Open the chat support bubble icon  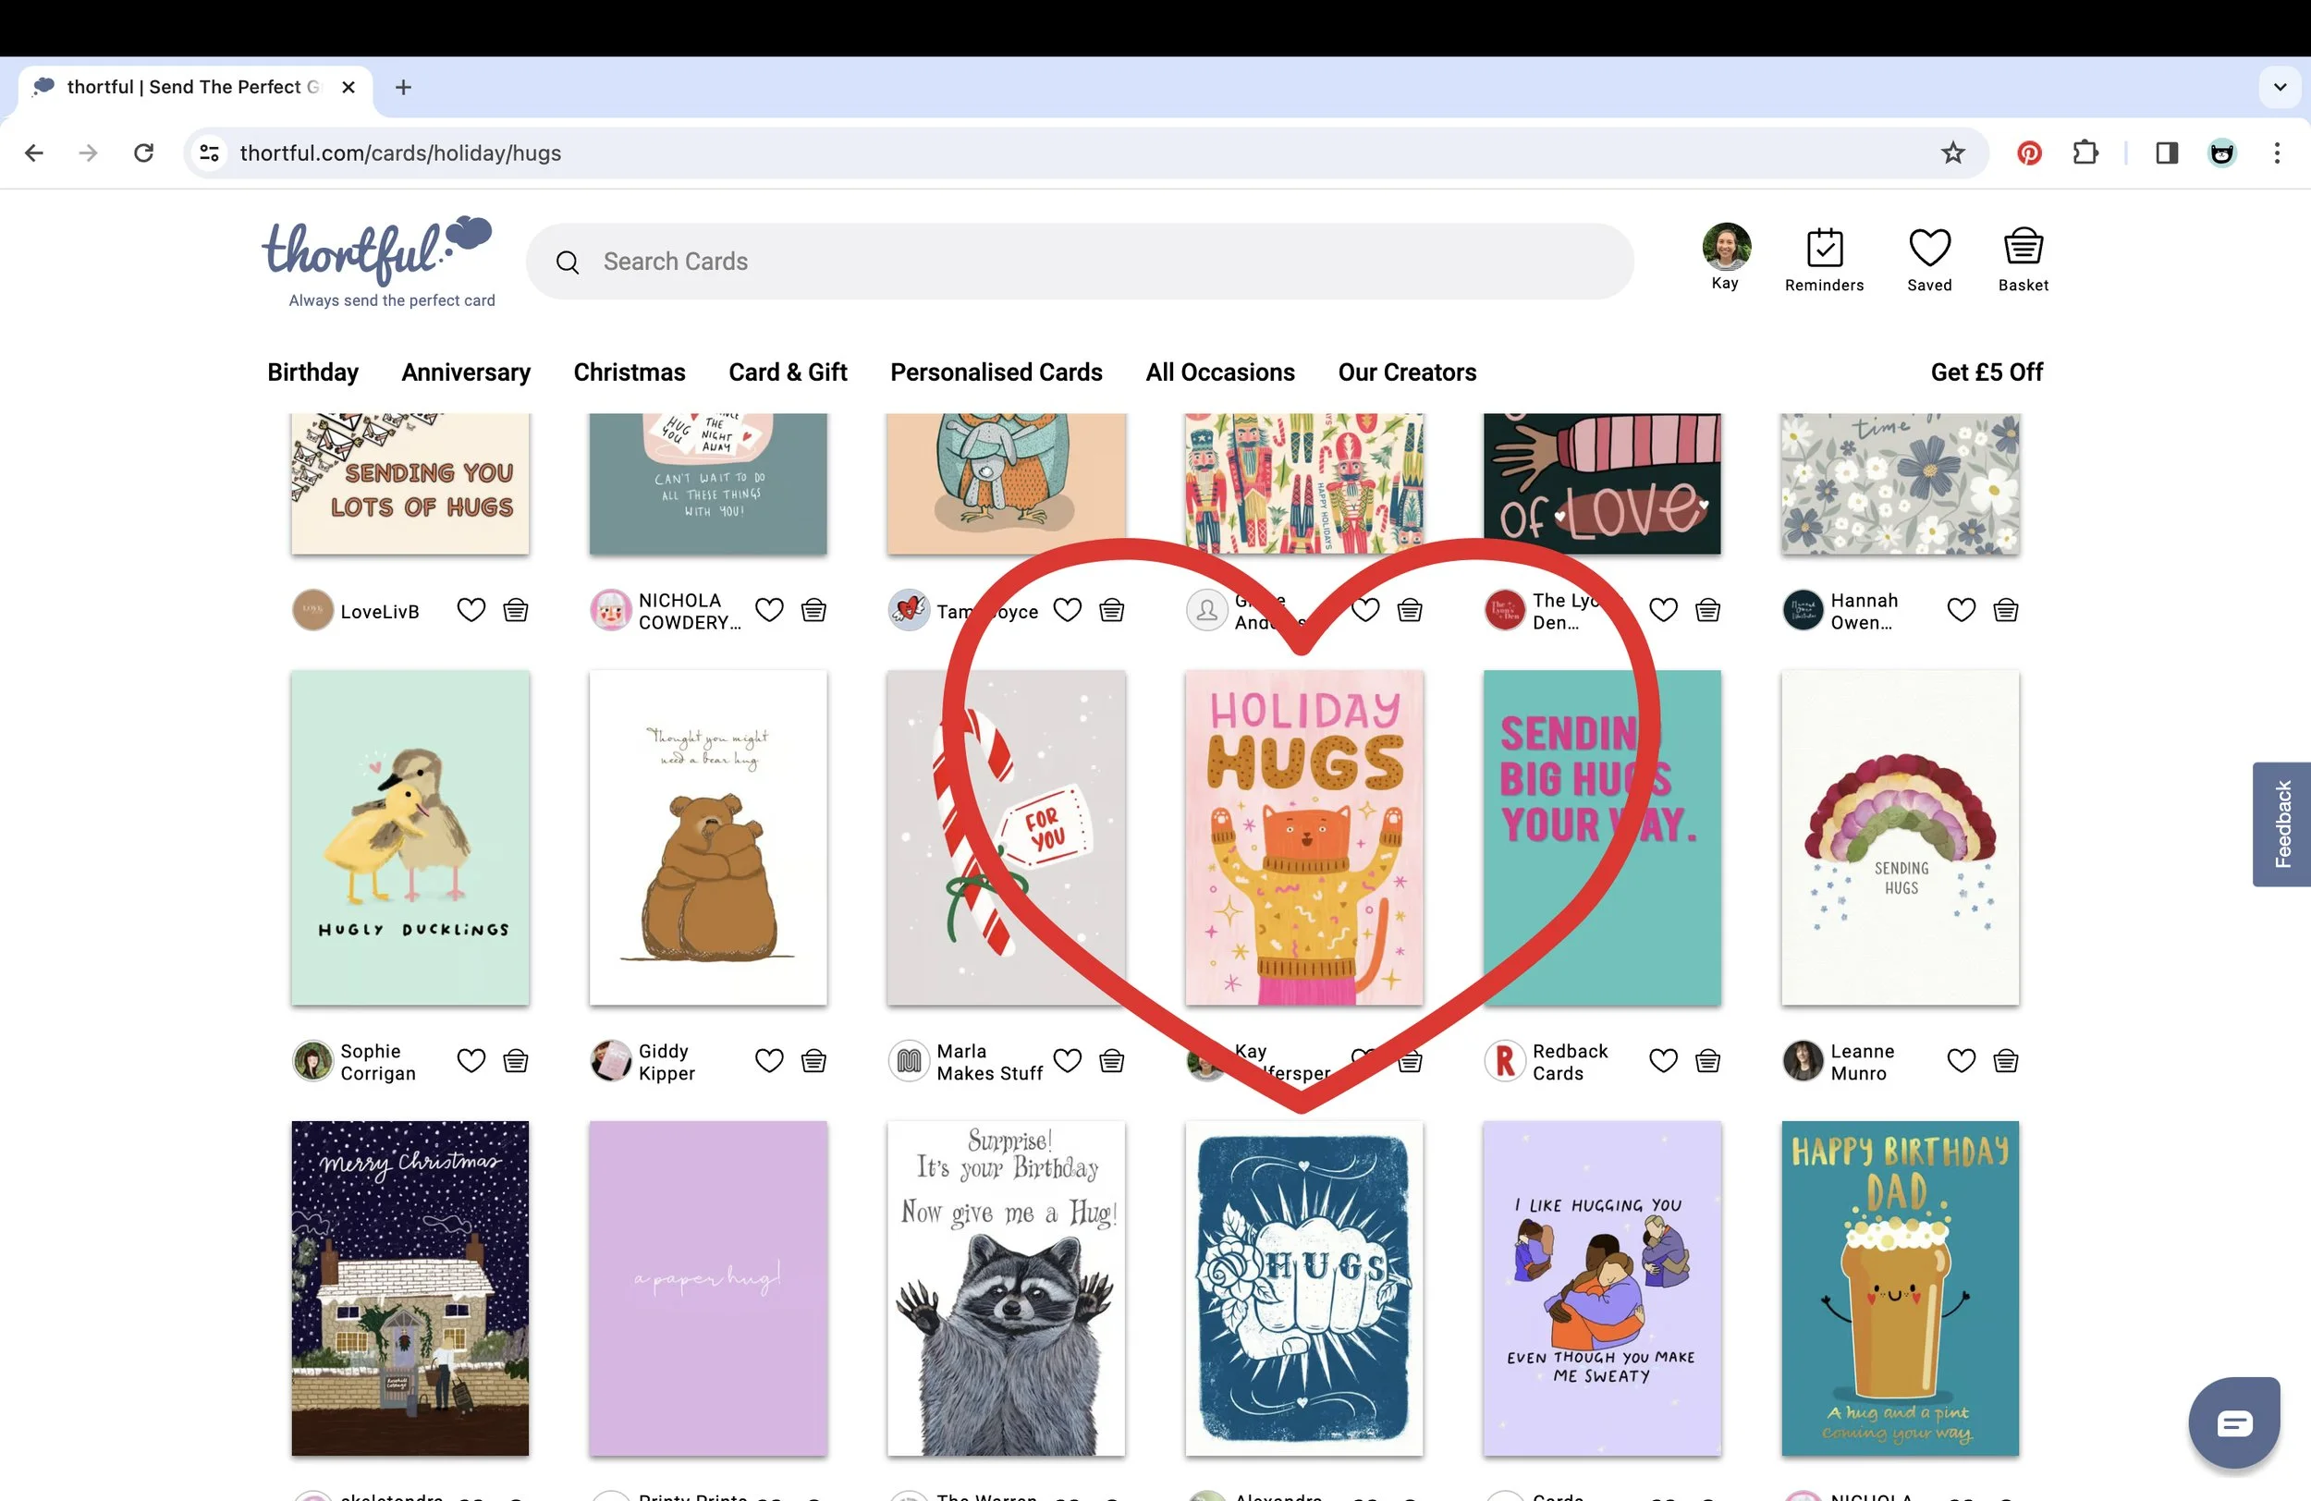(x=2233, y=1422)
